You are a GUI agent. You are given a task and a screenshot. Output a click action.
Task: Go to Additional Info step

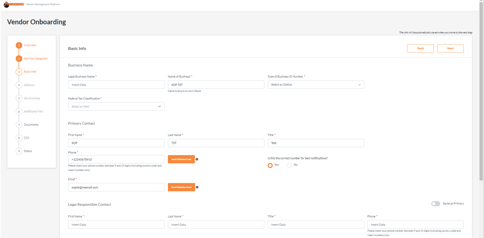[x=33, y=111]
